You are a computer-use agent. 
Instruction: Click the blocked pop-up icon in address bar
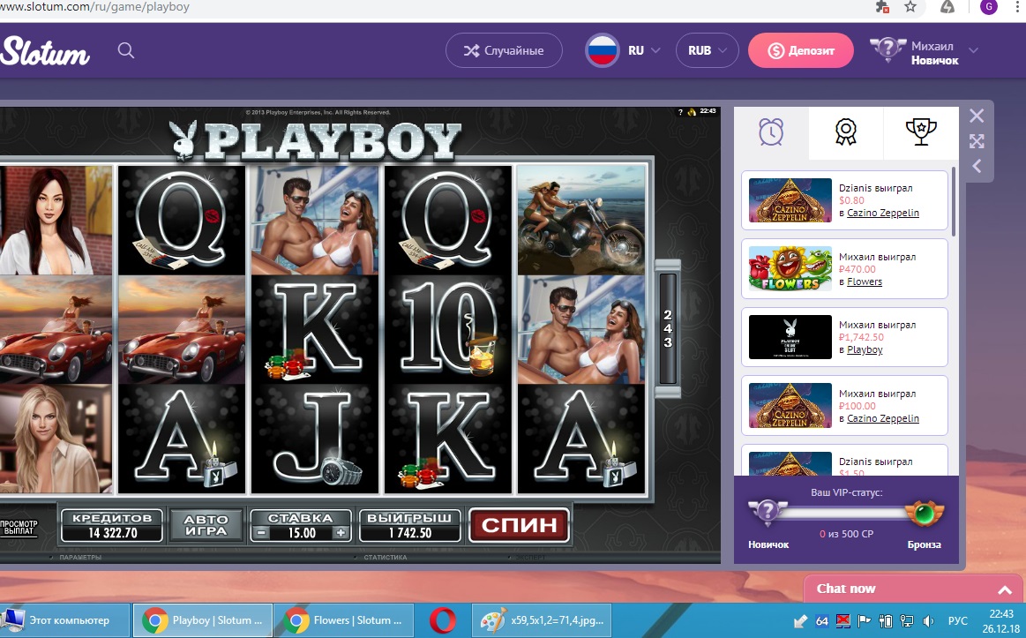tap(881, 7)
